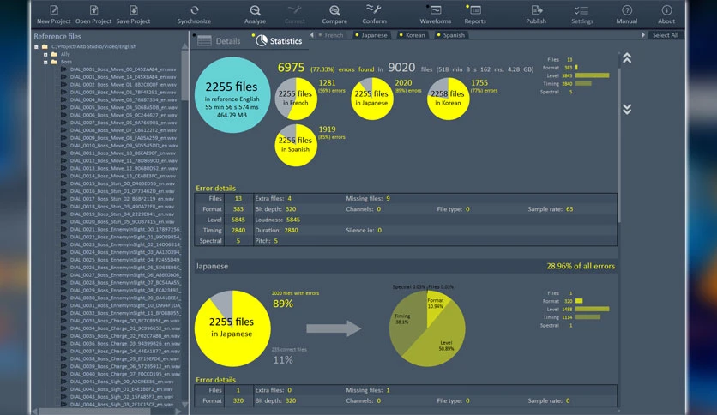This screenshot has height=415, width=717.
Task: Click the top Level 5845 bar
Action: 592,75
